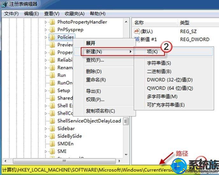Viewport: 219px width, 175px height.
Task: Open the 查看(V) menu
Action: (x=52, y=14)
